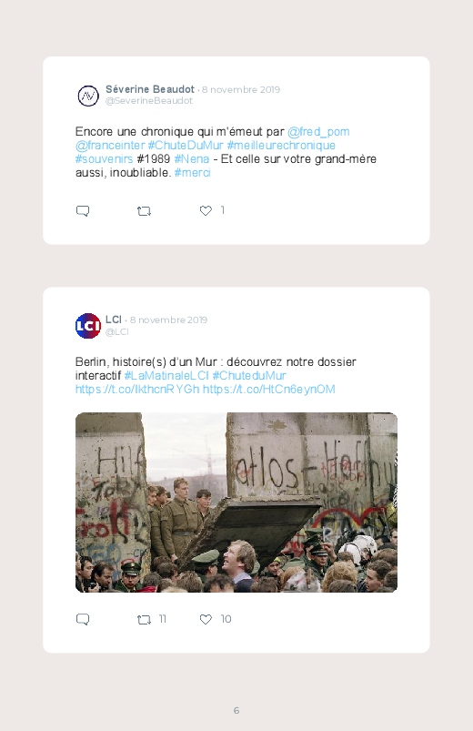Open the #souvenirs hashtag
Image resolution: width=473 pixels, height=731 pixels.
tap(105, 159)
